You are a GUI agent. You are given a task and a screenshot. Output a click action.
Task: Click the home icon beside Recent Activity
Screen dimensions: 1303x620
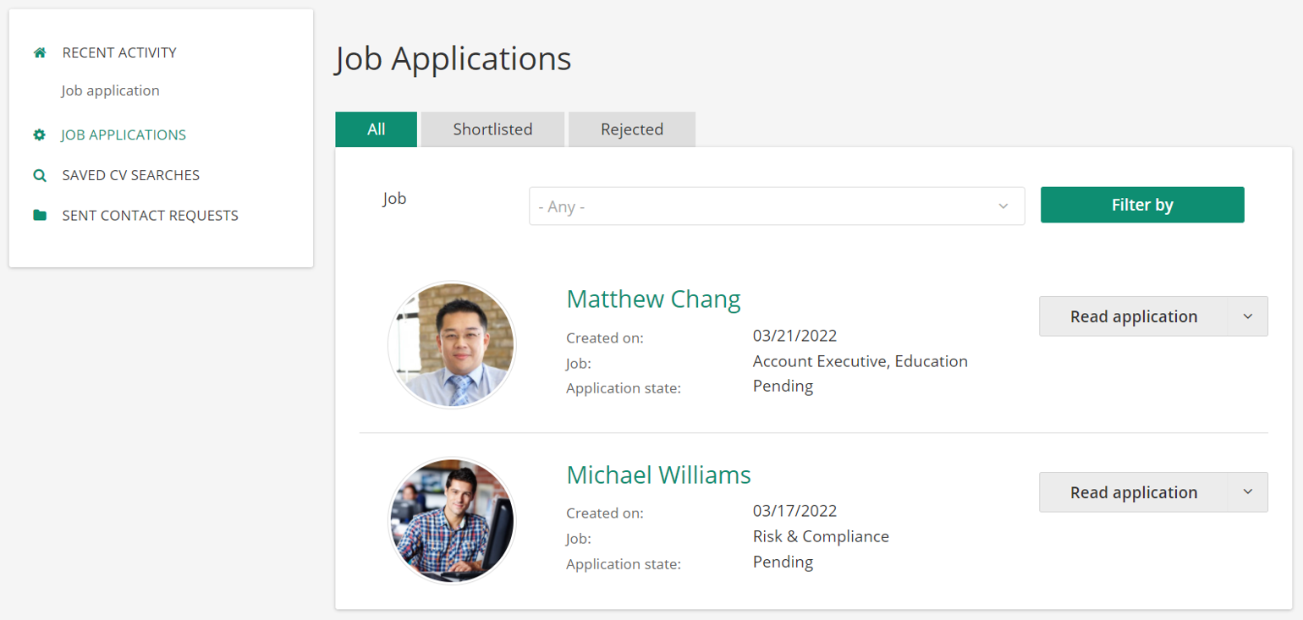39,52
